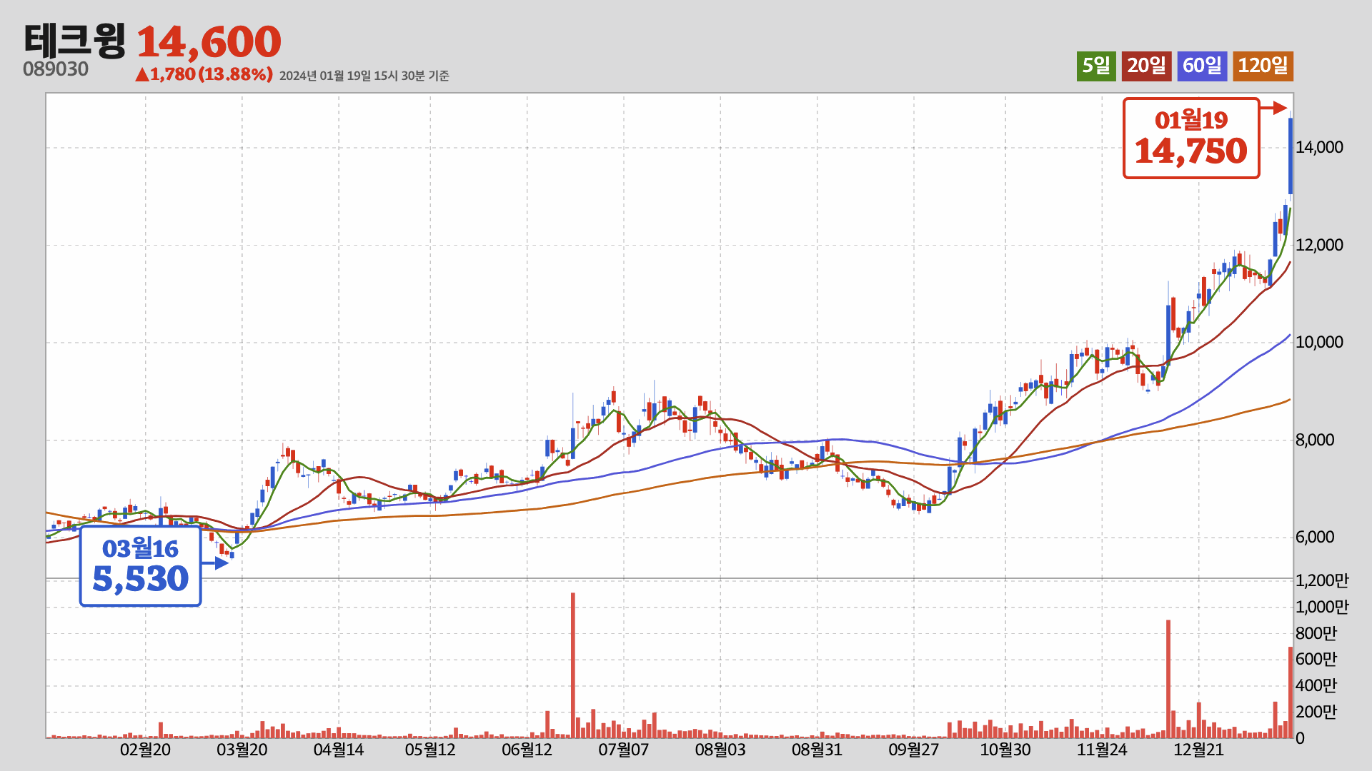Viewport: 1372px width, 771px height.
Task: Click the volume axis label 800만
Action: 1316,634
